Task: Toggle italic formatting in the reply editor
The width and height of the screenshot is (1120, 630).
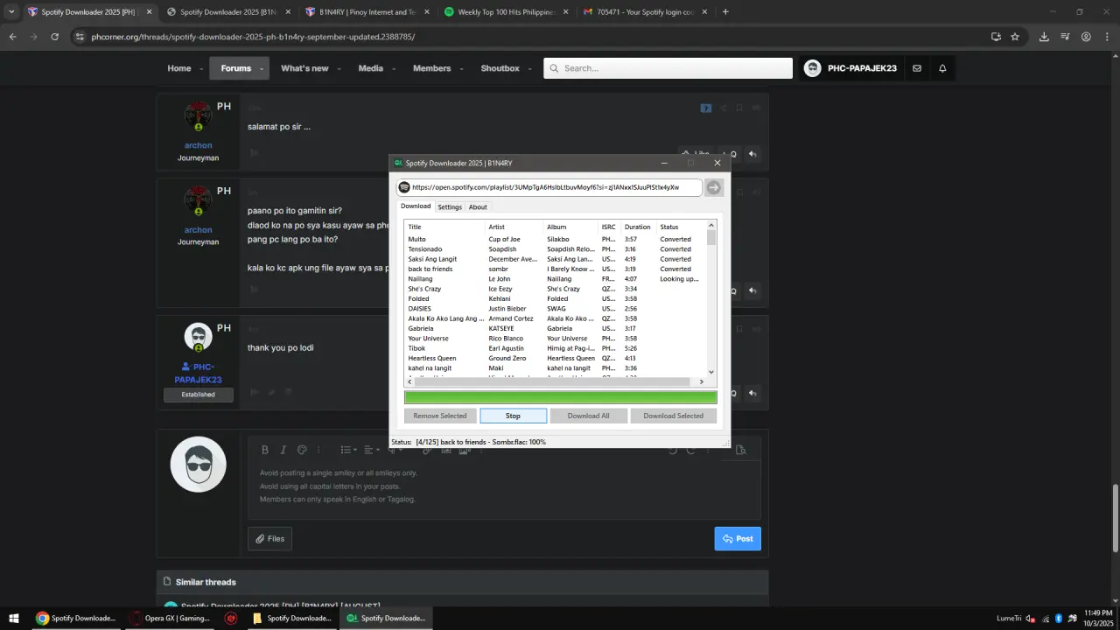Action: (283, 450)
